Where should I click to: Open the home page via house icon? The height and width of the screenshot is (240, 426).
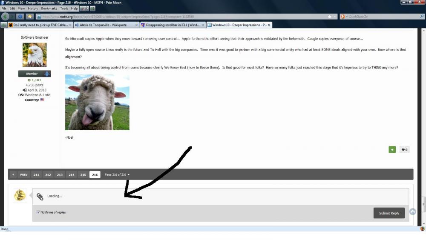point(30,17)
